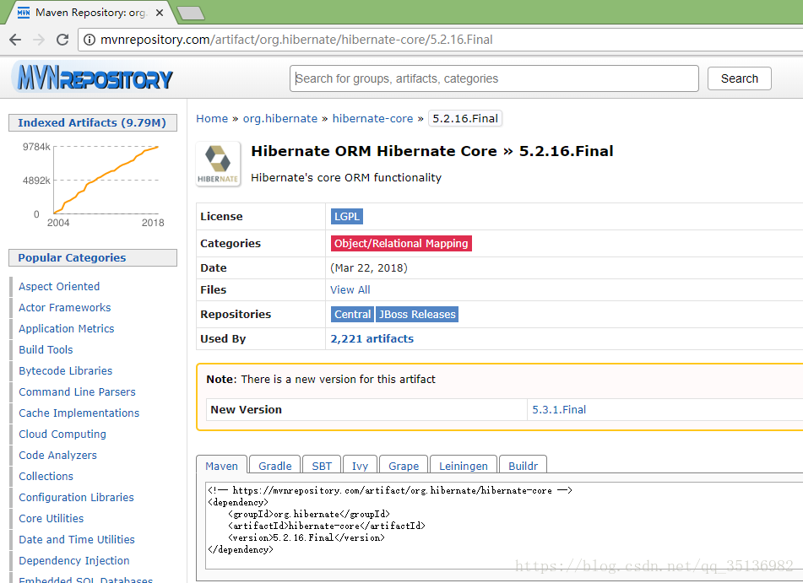Switch to the Ivy tab
Image resolution: width=803 pixels, height=583 pixels.
pyautogui.click(x=360, y=466)
